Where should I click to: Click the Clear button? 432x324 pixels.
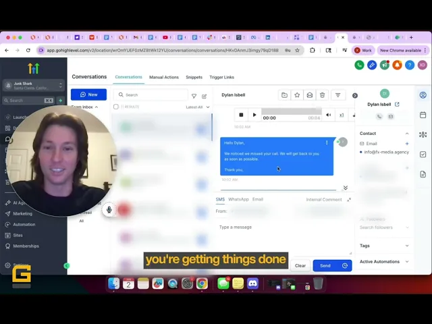click(300, 265)
